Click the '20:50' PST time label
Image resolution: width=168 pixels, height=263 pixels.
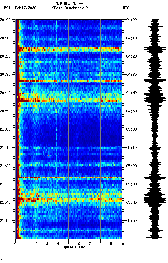(x=5, y=111)
